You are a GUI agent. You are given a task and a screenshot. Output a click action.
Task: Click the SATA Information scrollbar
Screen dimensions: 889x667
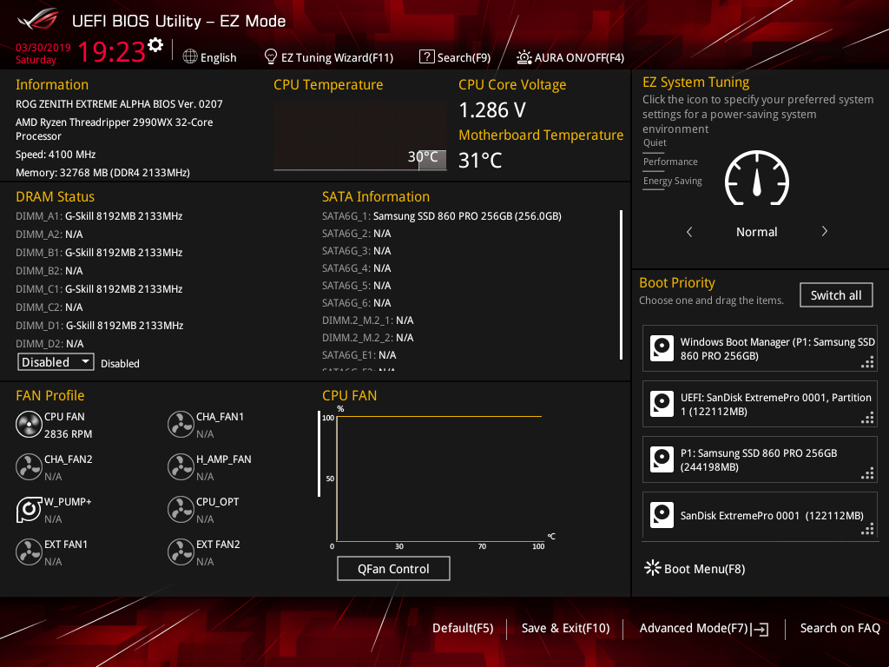click(x=621, y=284)
